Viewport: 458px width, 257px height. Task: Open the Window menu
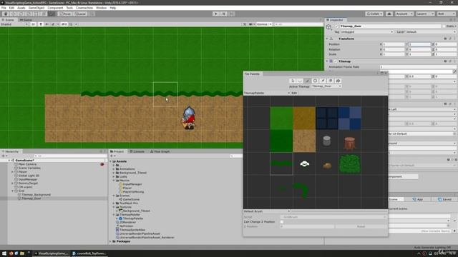[x=101, y=8]
